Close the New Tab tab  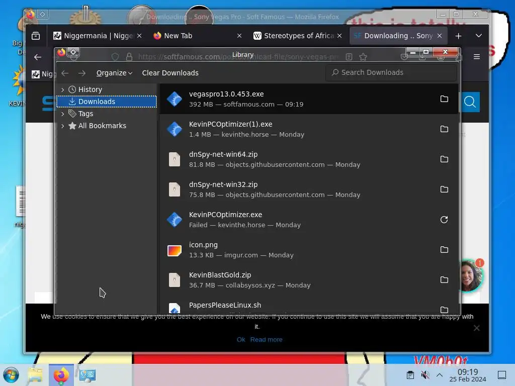point(239,36)
